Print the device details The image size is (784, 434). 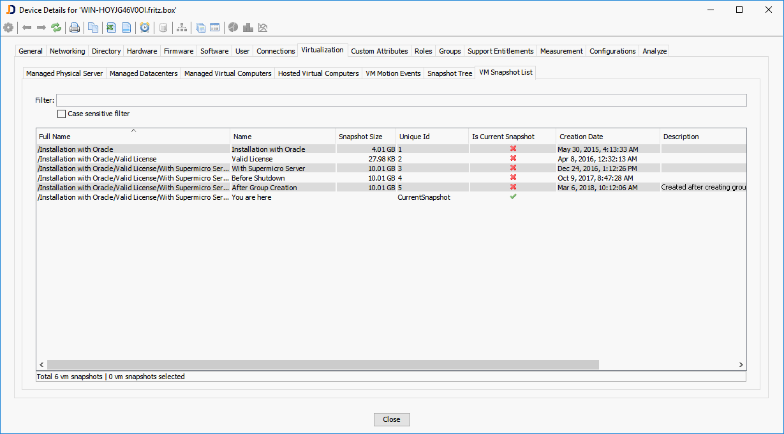(x=75, y=27)
